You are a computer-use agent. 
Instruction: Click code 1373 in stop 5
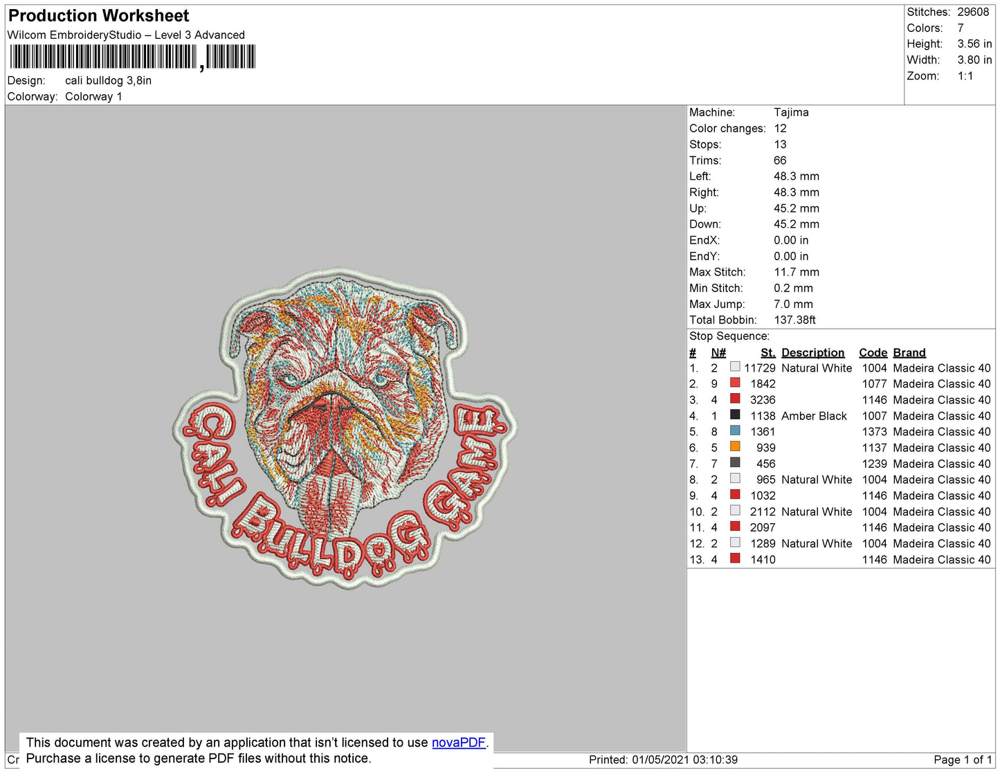click(x=874, y=432)
